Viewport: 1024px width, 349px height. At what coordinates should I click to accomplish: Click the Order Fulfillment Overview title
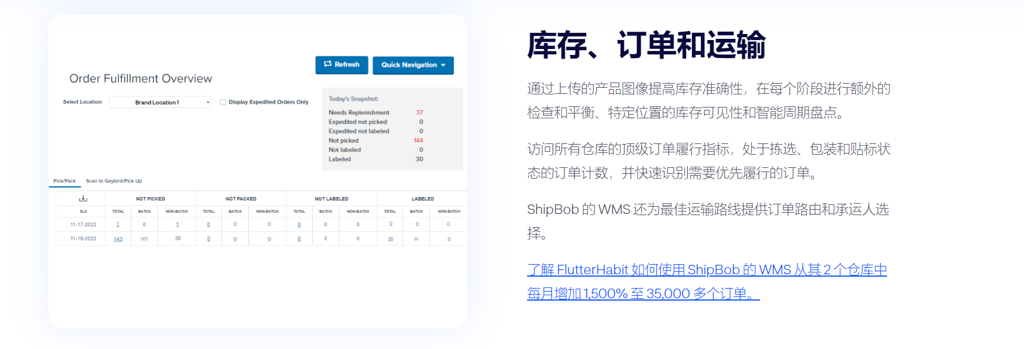[141, 78]
